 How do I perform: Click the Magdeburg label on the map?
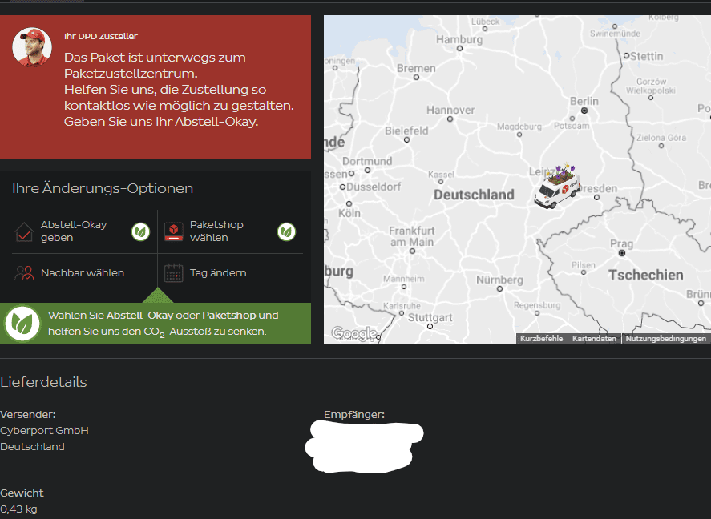point(519,127)
